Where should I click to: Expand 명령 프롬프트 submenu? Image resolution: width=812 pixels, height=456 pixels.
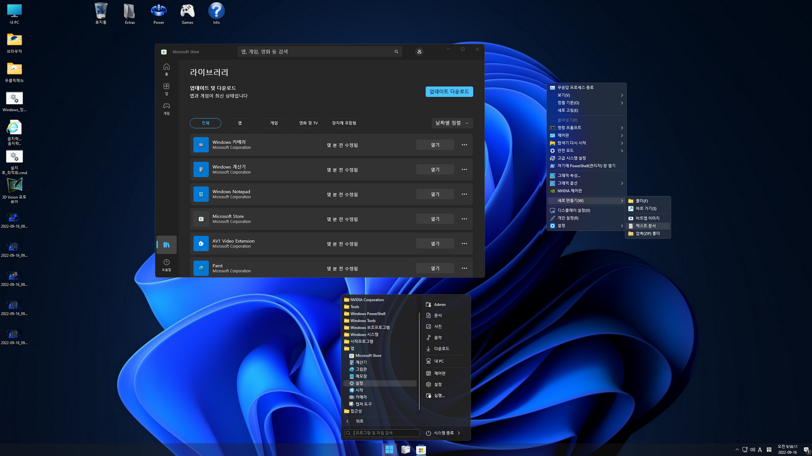(587, 128)
